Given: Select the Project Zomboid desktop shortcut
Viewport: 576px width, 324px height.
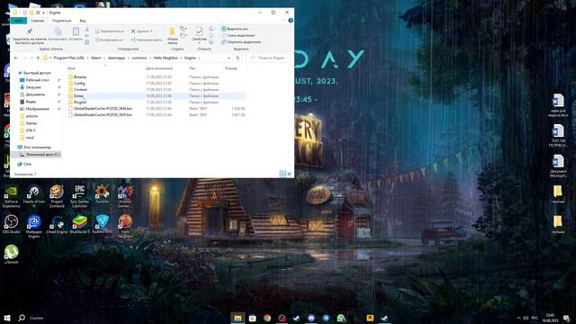Looking at the screenshot, I should coord(57,197).
